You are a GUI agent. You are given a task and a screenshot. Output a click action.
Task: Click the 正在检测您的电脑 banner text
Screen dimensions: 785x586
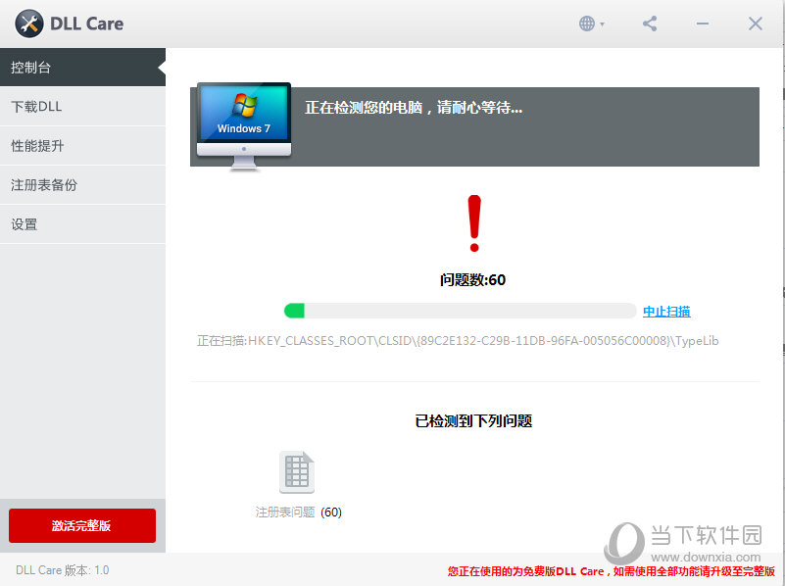(414, 107)
